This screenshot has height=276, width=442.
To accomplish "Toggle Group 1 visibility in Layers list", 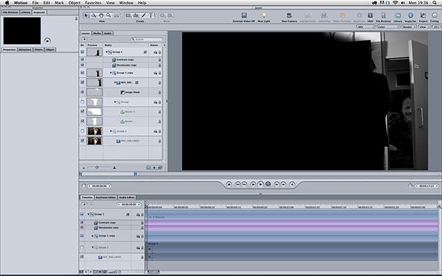I will 83,52.
